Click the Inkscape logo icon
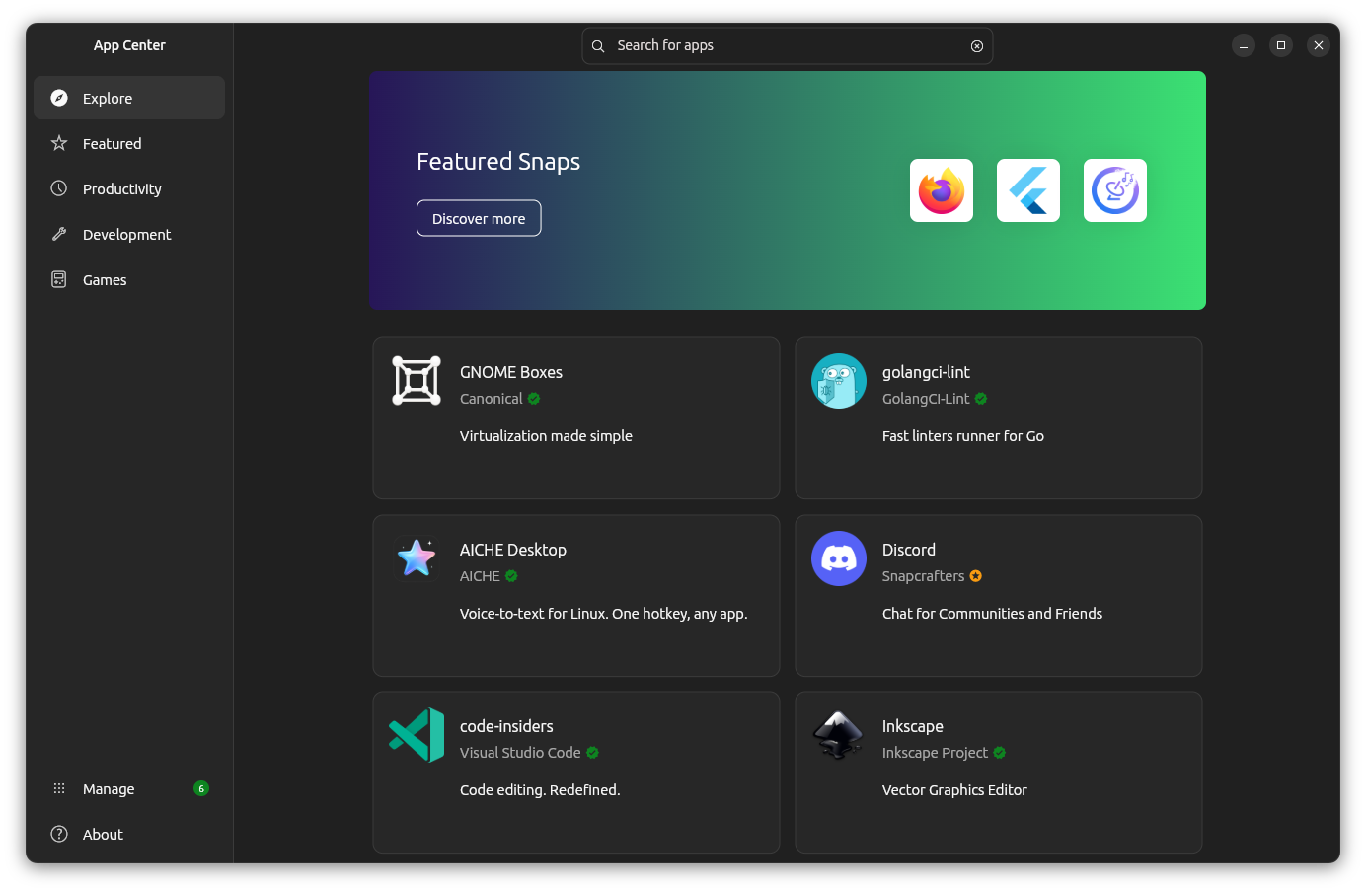Image resolution: width=1366 pixels, height=892 pixels. pos(839,735)
